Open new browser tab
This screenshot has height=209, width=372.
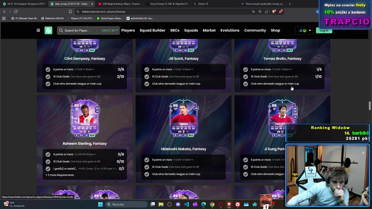pyautogui.click(x=290, y=4)
